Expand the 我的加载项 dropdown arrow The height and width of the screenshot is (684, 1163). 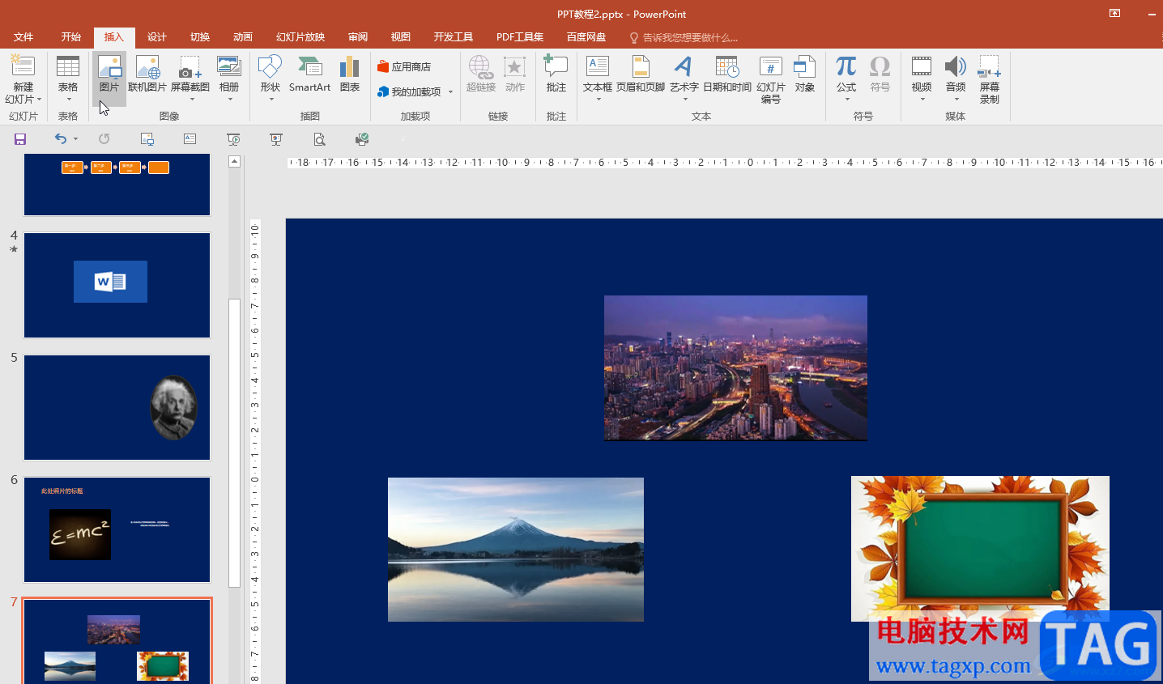(450, 92)
